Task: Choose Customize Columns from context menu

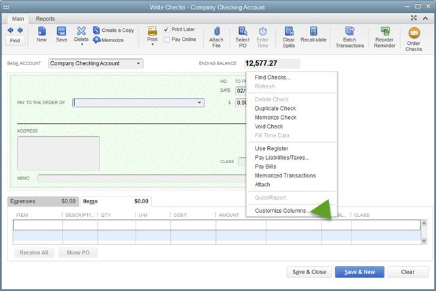Action: point(280,211)
